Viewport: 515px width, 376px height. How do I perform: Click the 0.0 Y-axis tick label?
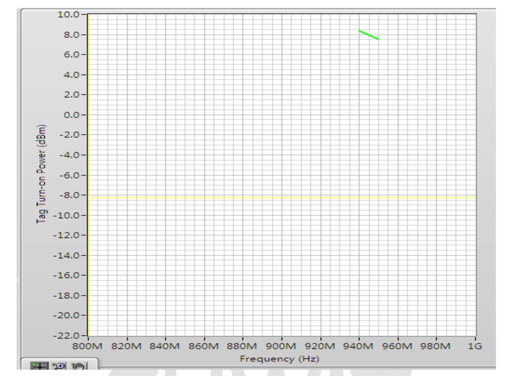point(71,115)
